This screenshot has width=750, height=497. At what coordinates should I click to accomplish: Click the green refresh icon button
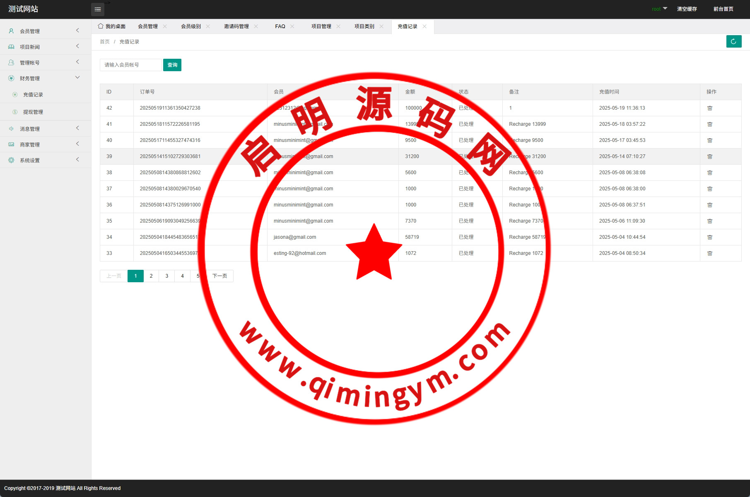[x=733, y=41]
